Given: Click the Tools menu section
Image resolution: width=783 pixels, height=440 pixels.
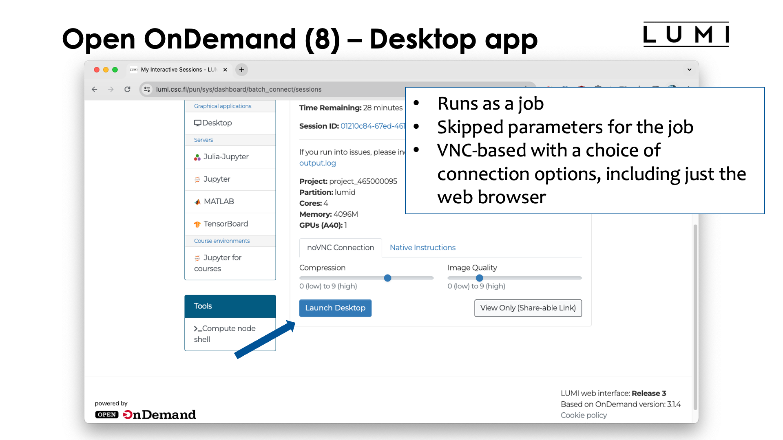Looking at the screenshot, I should [231, 306].
